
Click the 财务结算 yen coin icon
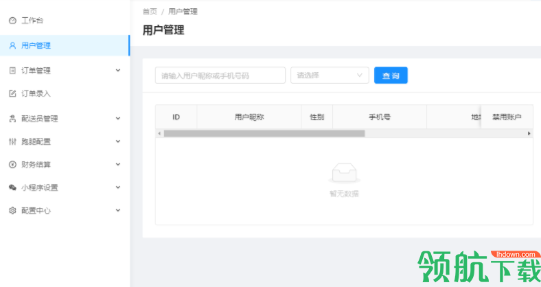pos(12,165)
